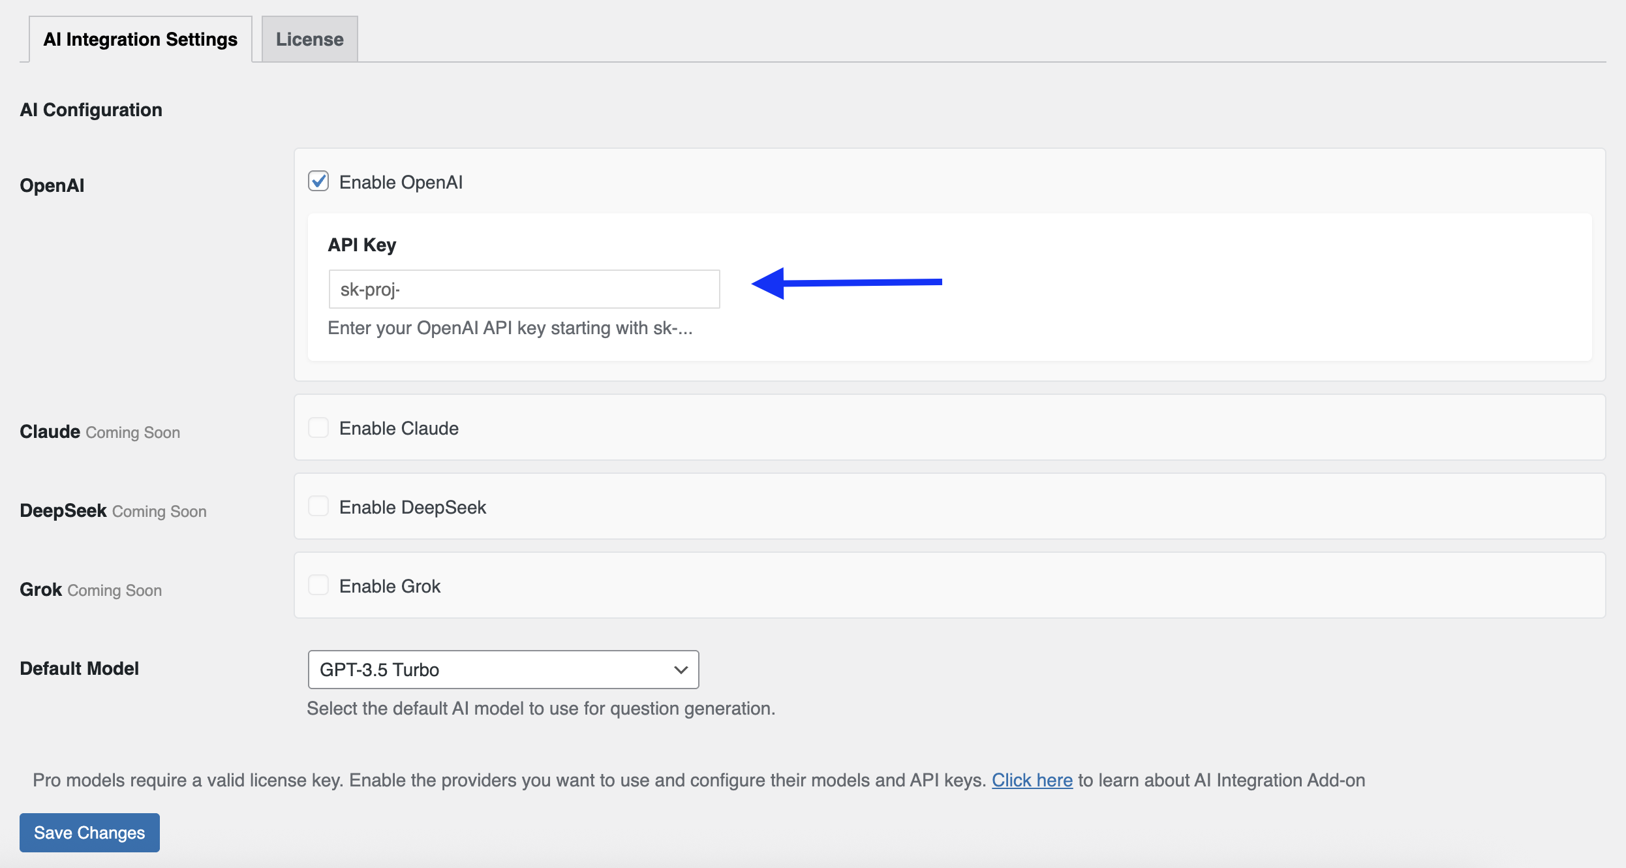
Task: Tick the Enable Grok checkbox
Action: (318, 585)
